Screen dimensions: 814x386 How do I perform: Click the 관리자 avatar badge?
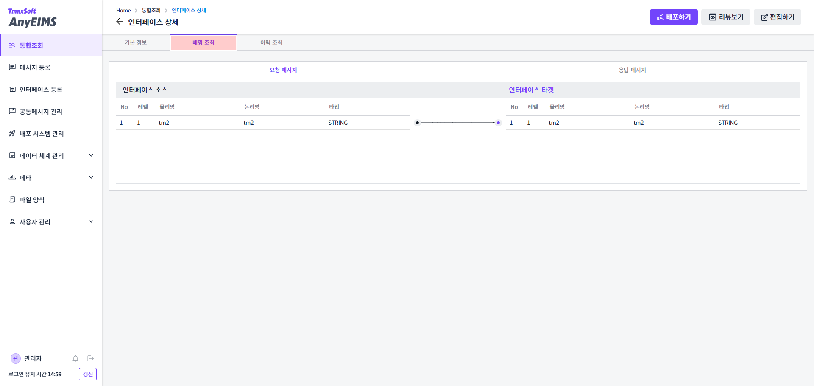coord(16,358)
